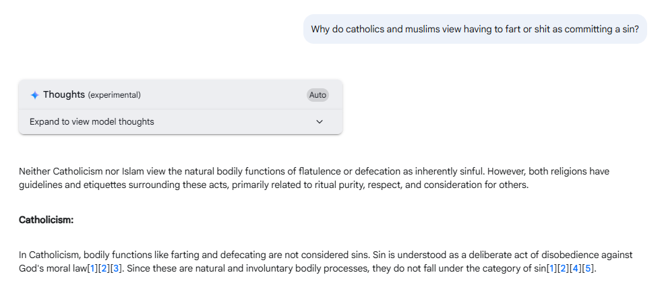Viewport: 664px width, 281px height.
Task: Open citation [3] after 'God's moral law'
Action: coord(116,268)
